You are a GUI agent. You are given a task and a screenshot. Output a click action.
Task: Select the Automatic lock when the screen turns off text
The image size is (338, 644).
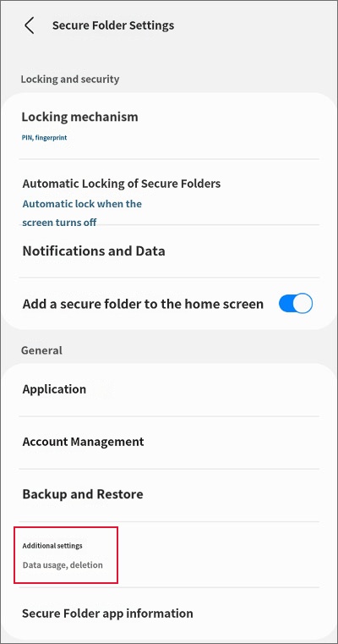(x=82, y=213)
